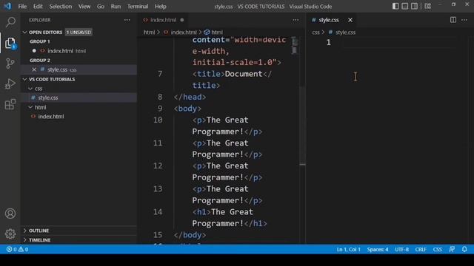
Task: Change language mode CSS in status bar
Action: click(x=438, y=250)
